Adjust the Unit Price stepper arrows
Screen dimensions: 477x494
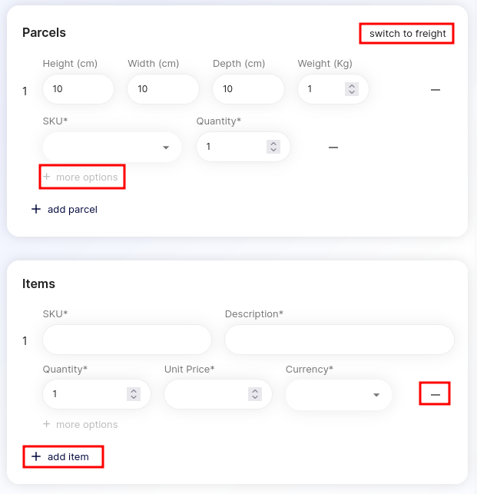(x=255, y=394)
